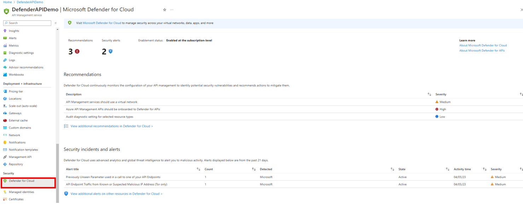Click the Network icon

pos(5,135)
